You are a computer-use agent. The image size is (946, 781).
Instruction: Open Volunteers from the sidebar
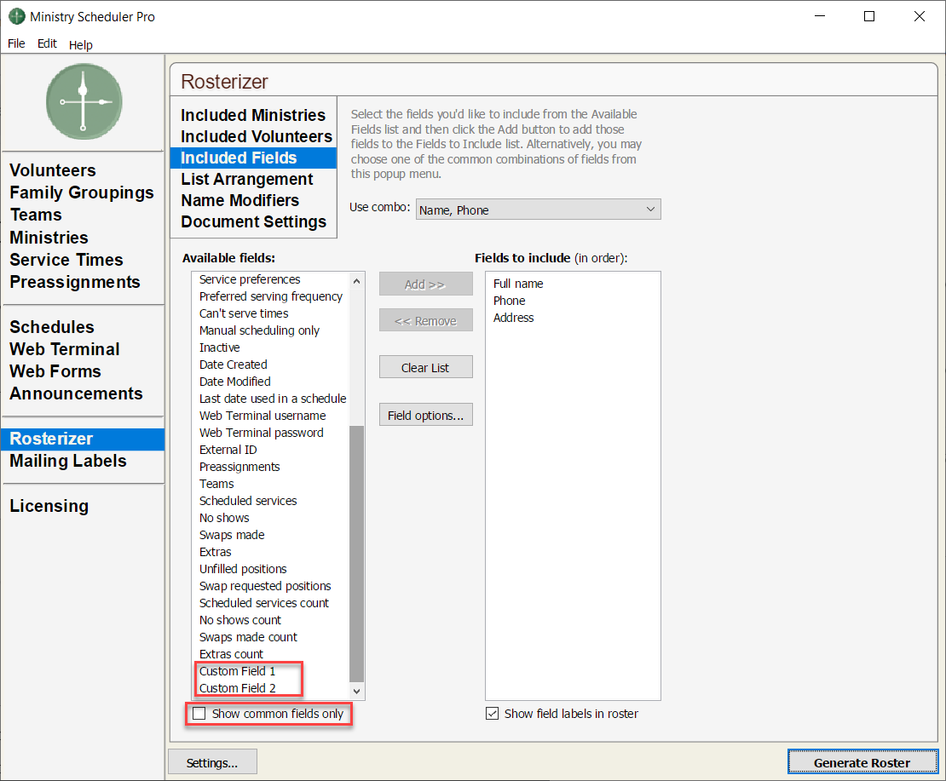[x=53, y=170]
